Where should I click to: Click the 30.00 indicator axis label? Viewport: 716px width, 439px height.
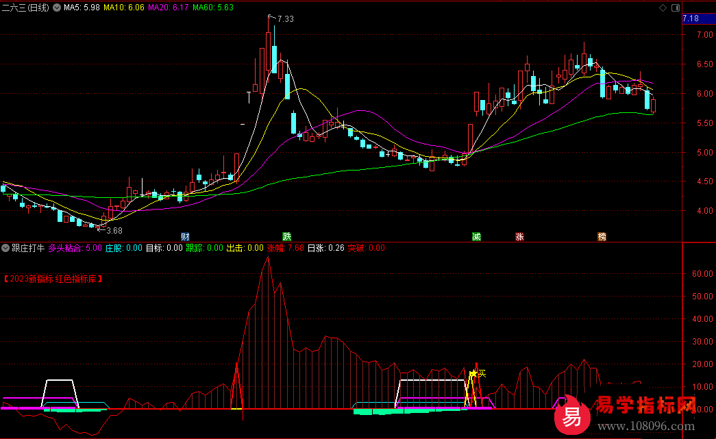(x=703, y=342)
